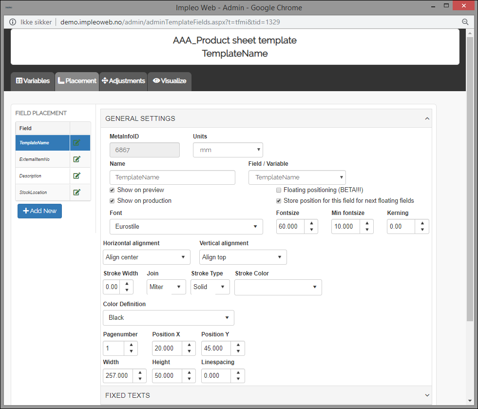Select the ExternalItemNo field row
The width and height of the screenshot is (478, 409).
coord(42,159)
